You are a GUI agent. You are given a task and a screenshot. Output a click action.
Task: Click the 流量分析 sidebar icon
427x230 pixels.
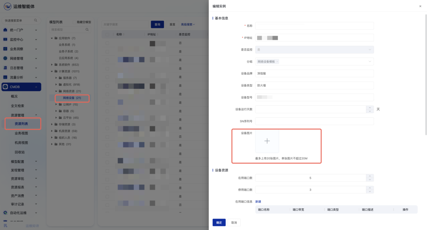tap(5, 77)
